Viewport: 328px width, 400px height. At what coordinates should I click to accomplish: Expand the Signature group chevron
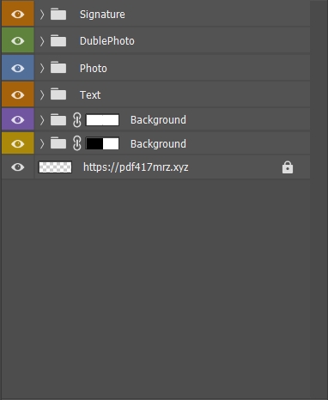tap(42, 15)
